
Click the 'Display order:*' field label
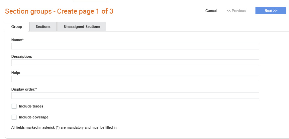coord(24,89)
